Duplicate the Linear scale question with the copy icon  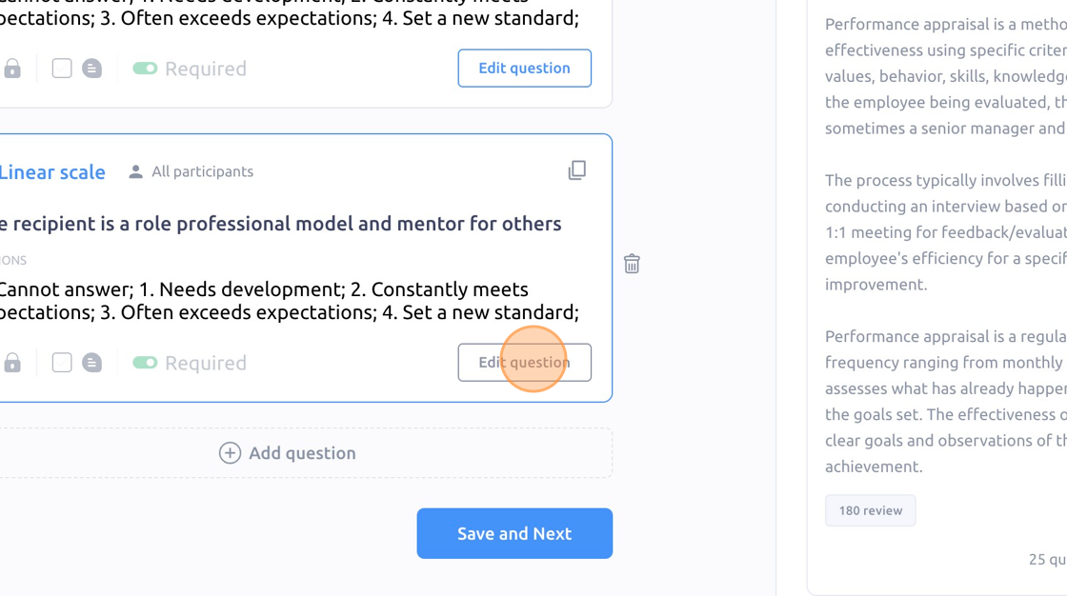[577, 170]
